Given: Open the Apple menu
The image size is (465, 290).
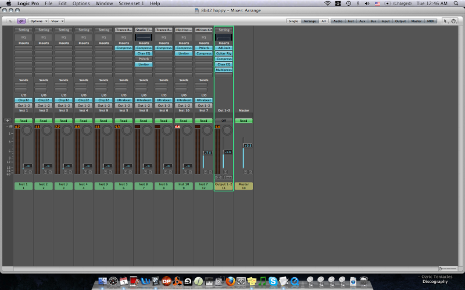Looking at the screenshot, I should (x=9, y=3).
